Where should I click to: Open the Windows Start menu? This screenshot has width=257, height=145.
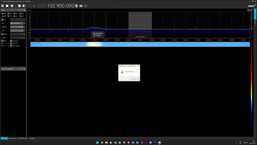[x=98, y=142]
